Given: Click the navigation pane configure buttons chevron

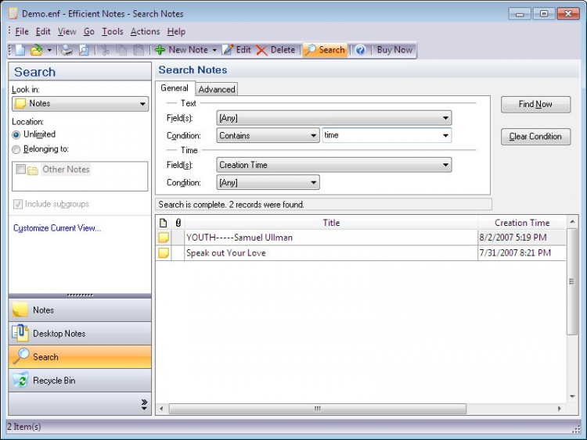Looking at the screenshot, I should tap(144, 405).
